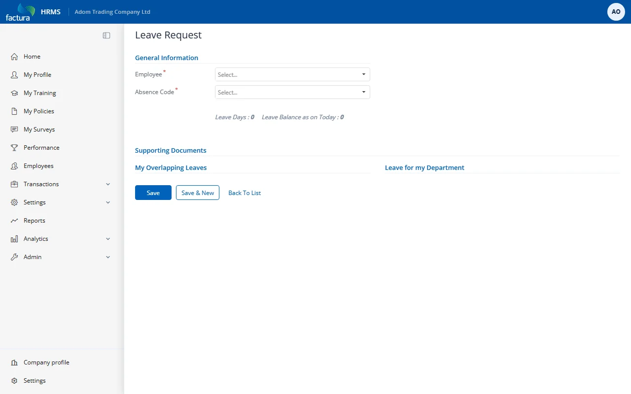This screenshot has width=631, height=394.
Task: Click the Leave for my Department heading
Action: (x=424, y=167)
